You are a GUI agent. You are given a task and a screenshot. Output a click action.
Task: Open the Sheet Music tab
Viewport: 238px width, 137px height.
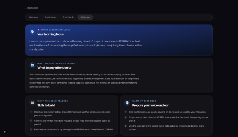(50, 17)
